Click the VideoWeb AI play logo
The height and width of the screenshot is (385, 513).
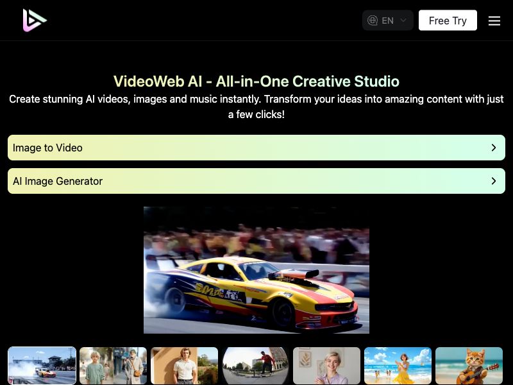click(x=35, y=20)
